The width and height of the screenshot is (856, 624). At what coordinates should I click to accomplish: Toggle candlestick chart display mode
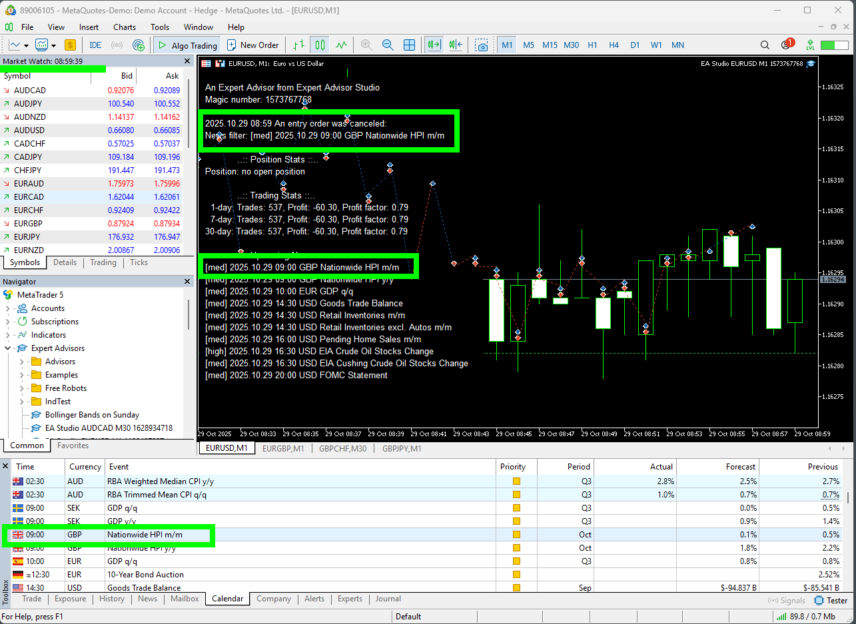coord(320,45)
